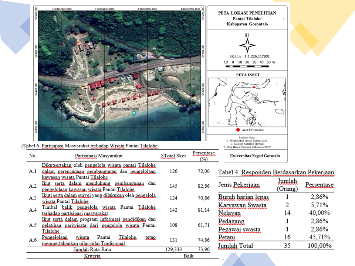355x266 pixels.
Task: Click the "Jumlah (Orang)" column header
Action: click(287, 185)
